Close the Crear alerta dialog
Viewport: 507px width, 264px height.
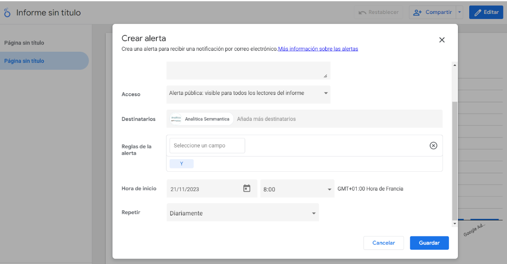[x=442, y=40]
